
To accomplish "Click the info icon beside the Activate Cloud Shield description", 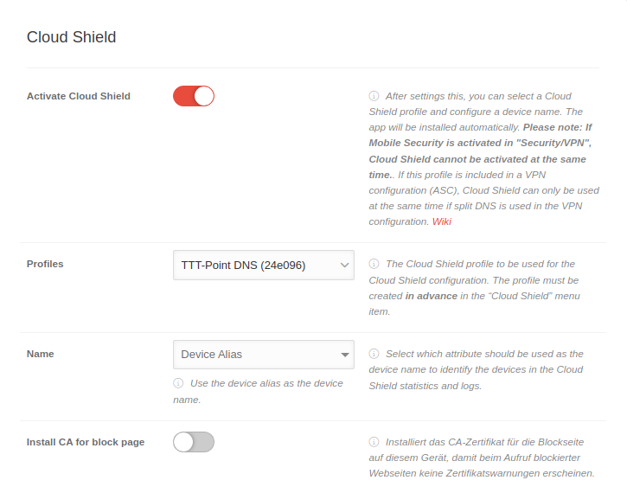I will point(374,96).
